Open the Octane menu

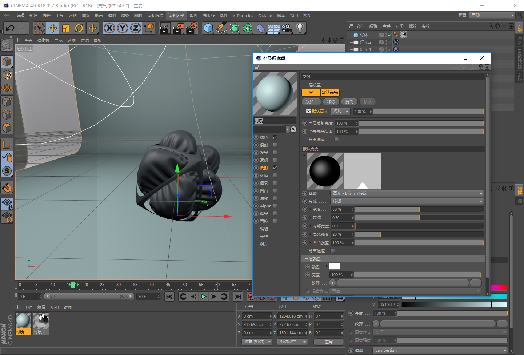(x=265, y=16)
